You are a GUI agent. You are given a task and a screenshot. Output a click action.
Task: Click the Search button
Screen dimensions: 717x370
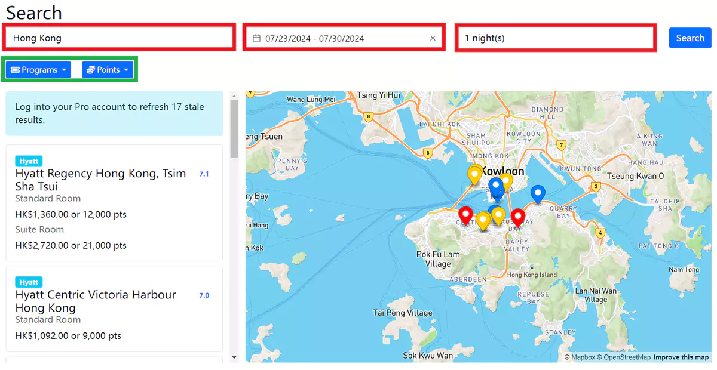tap(690, 38)
